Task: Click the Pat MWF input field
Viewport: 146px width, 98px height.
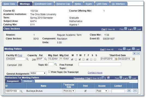Action: [x=40, y=59]
